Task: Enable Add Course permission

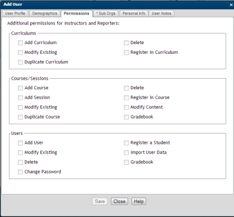Action: (x=20, y=88)
